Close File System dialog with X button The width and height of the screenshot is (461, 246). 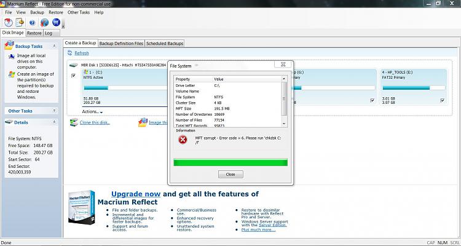click(x=283, y=65)
